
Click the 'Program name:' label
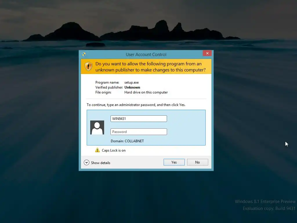107,82
